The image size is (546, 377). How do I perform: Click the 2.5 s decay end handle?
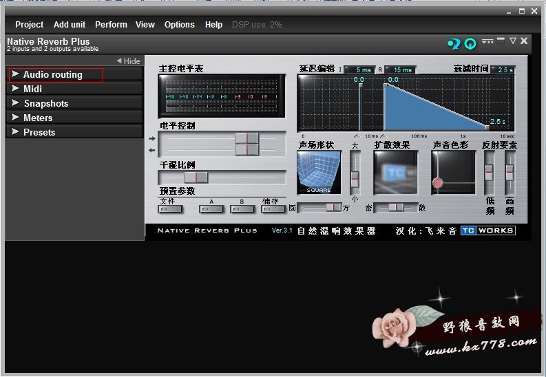tap(487, 127)
